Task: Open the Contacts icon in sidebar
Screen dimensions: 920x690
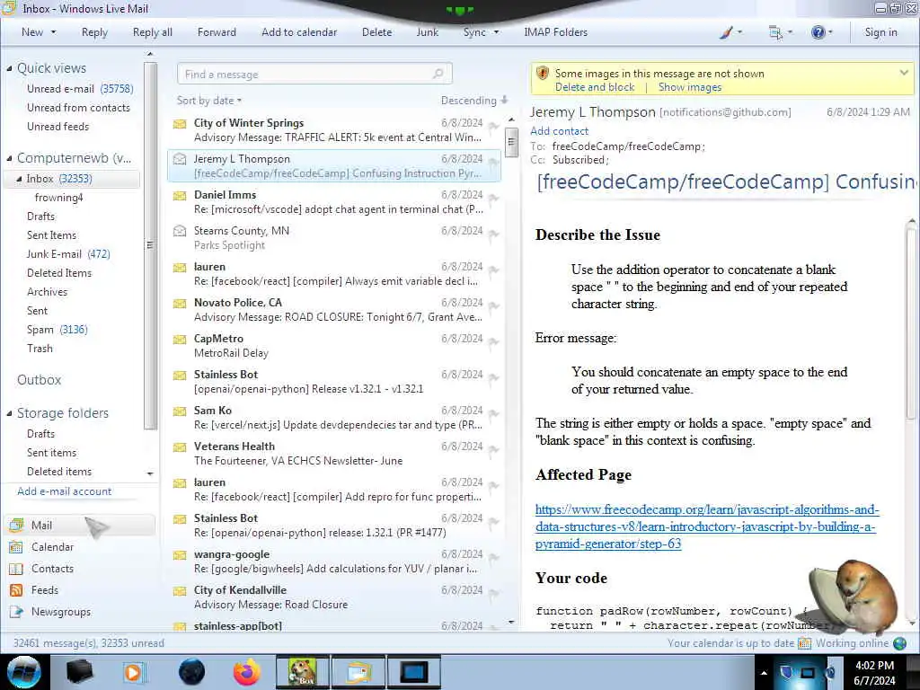Action: coord(16,569)
